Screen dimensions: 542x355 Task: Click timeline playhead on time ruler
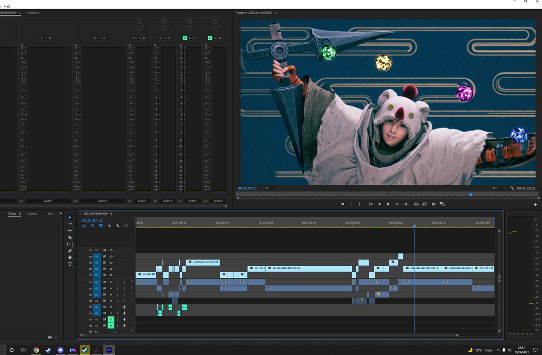pos(414,226)
